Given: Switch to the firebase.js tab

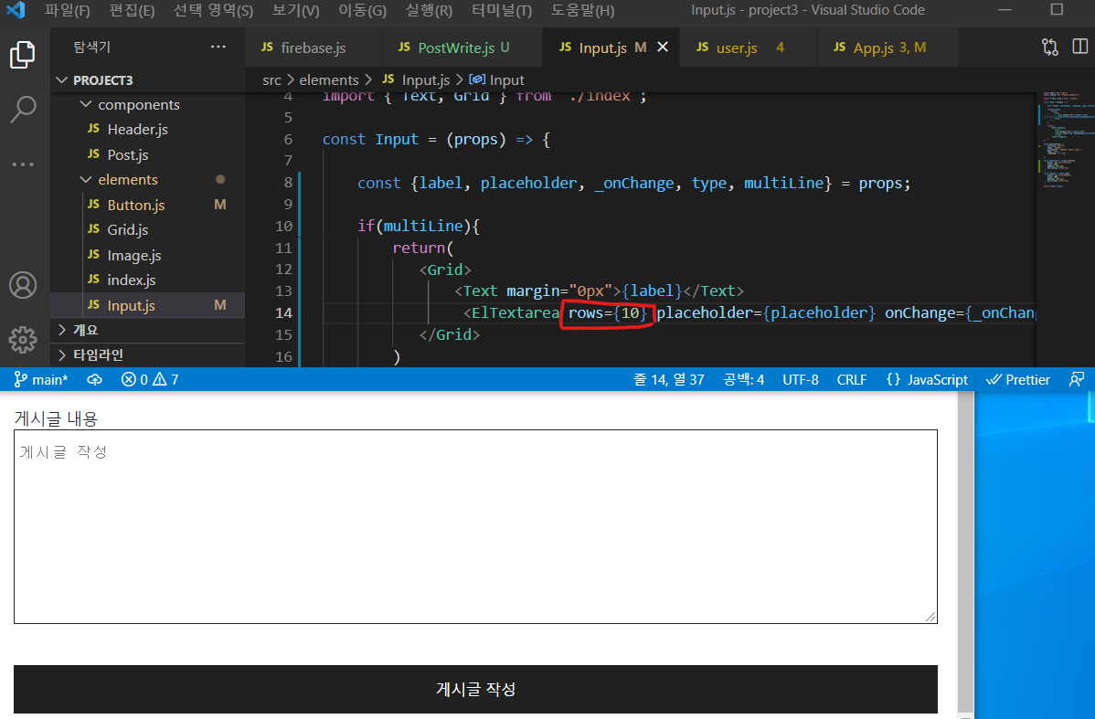Looking at the screenshot, I should 313,48.
